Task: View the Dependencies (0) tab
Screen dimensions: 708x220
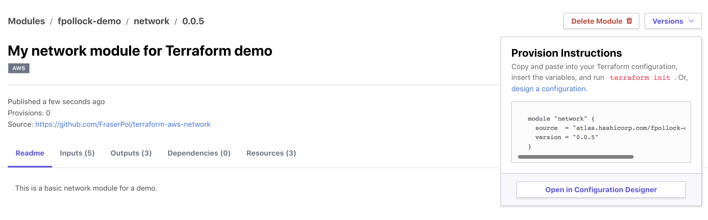Action: coord(199,153)
